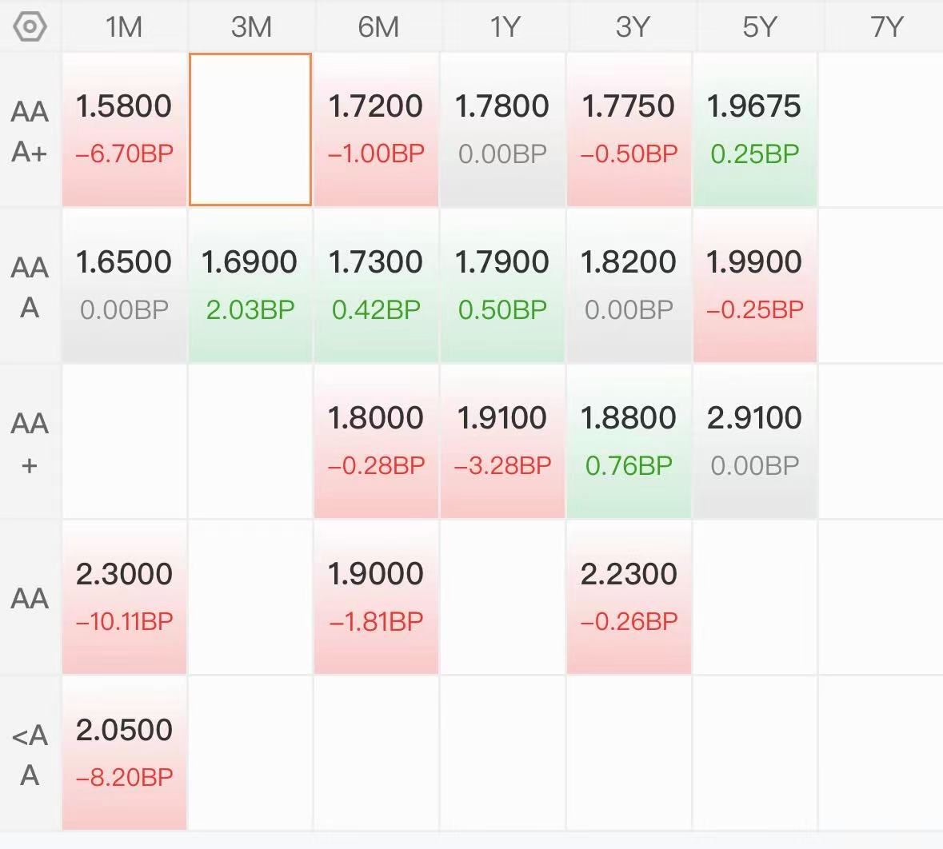Select the 1M column header
The image size is (943, 849).
click(x=124, y=26)
